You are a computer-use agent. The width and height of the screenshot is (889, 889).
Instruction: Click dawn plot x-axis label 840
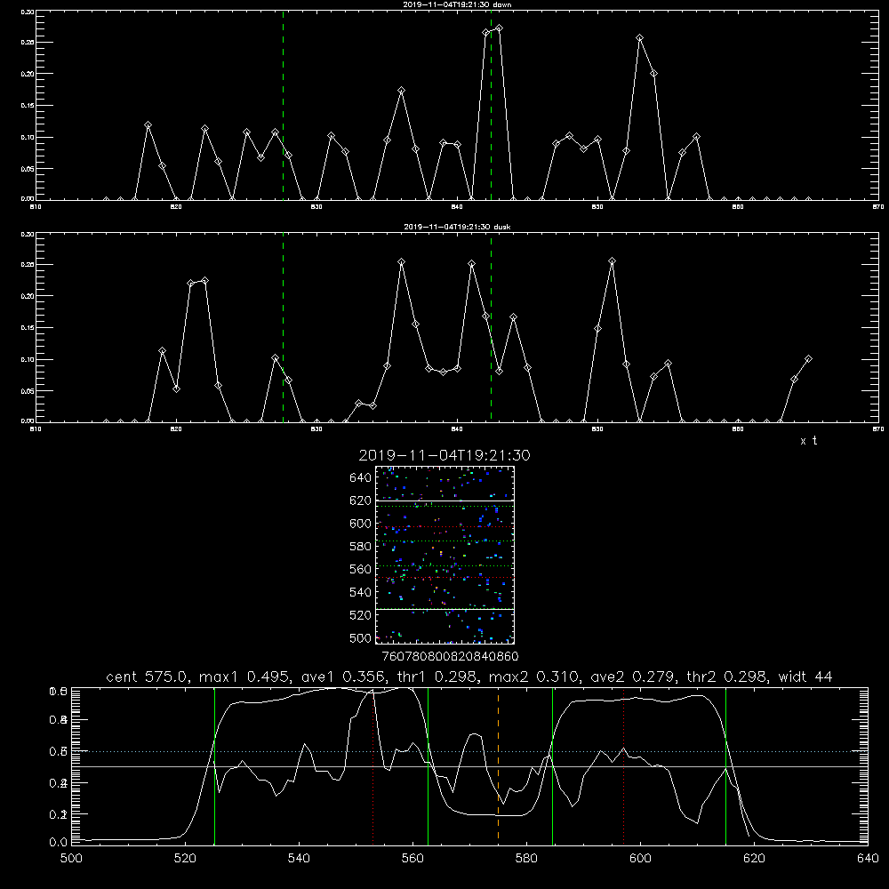click(x=457, y=207)
